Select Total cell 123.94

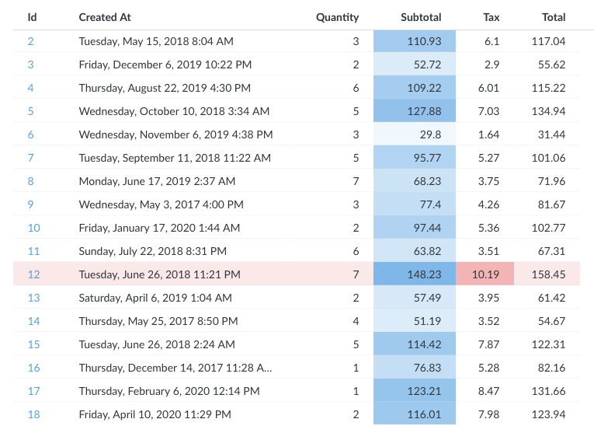click(x=547, y=414)
